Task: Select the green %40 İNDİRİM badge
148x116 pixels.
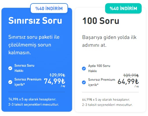Action: click(x=123, y=8)
